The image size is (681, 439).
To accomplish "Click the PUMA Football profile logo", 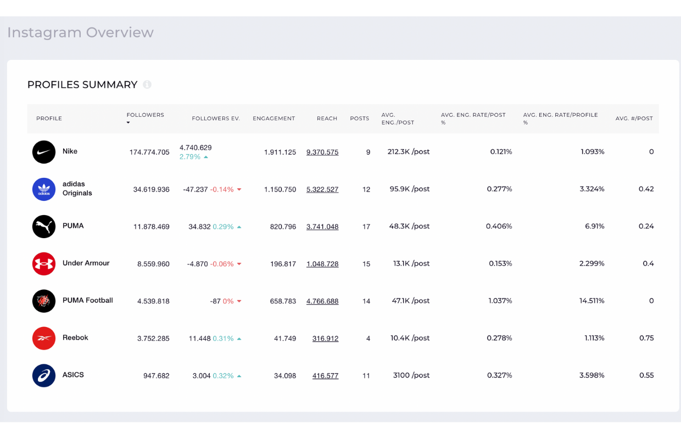I will 44,301.
